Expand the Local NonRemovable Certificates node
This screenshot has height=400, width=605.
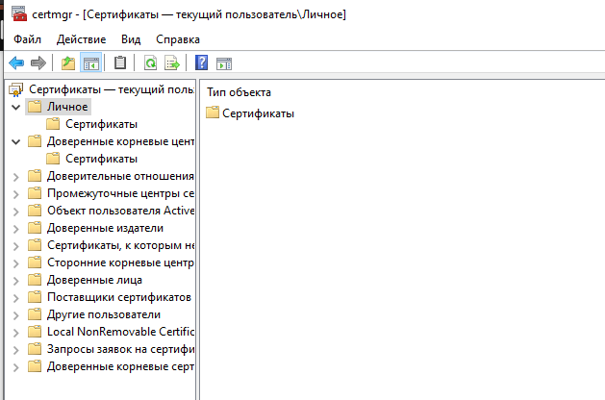click(15, 332)
